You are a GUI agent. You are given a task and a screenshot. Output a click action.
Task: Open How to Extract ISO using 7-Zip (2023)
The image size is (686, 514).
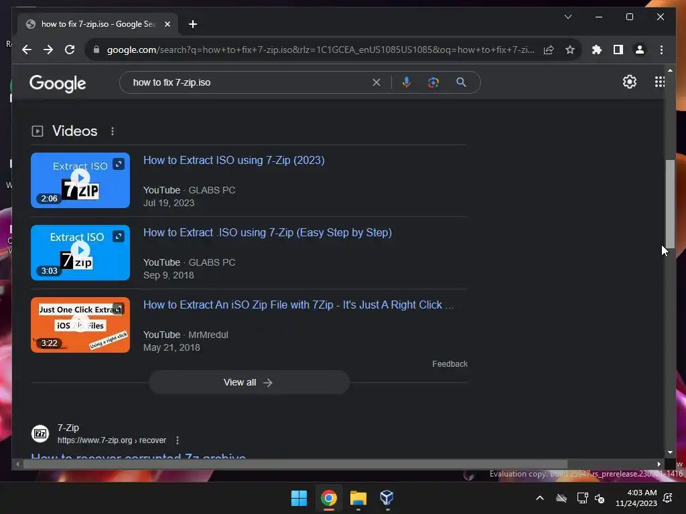(x=234, y=161)
